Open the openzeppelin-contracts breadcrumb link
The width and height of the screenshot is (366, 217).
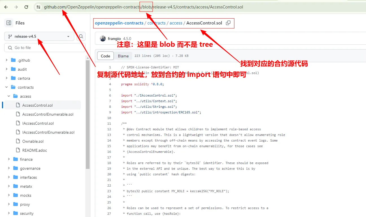[x=119, y=23]
